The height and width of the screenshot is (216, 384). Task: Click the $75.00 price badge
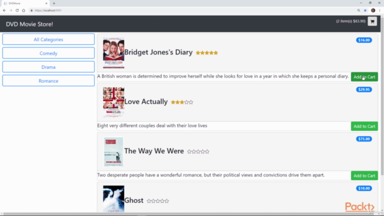[364, 139]
